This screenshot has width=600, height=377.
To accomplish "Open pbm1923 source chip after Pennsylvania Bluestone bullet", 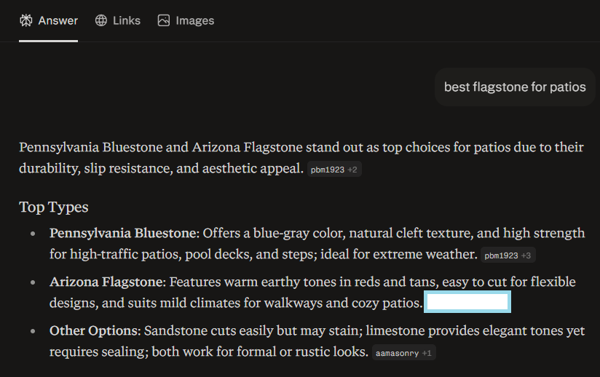I will 501,255.
